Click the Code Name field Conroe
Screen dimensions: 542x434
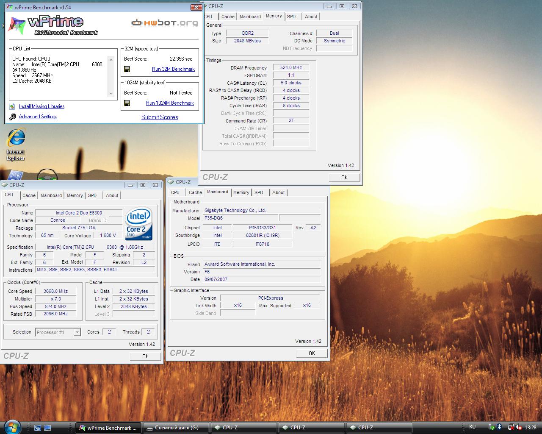(58, 220)
